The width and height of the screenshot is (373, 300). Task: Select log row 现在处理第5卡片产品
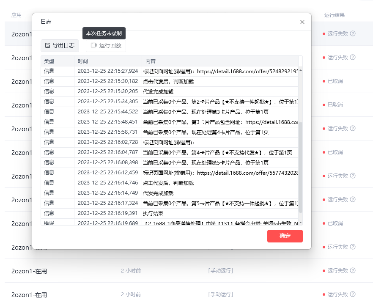[x=170, y=162]
